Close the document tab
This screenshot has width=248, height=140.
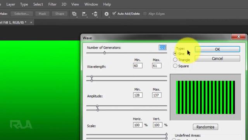click(31, 23)
